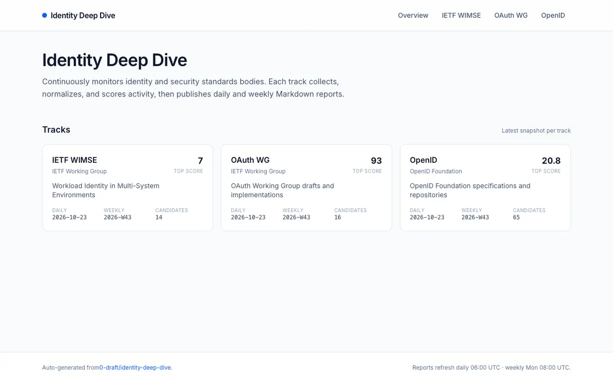The height and width of the screenshot is (383, 613).
Task: Open the IETF WIMSE nav item
Action: click(x=461, y=15)
